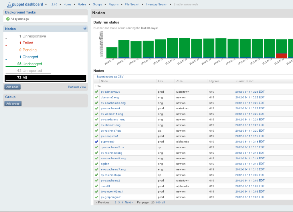The height and width of the screenshot is (212, 293).
Task: Click '619' Cfg Ver cell for ogden
Action: 212,164
